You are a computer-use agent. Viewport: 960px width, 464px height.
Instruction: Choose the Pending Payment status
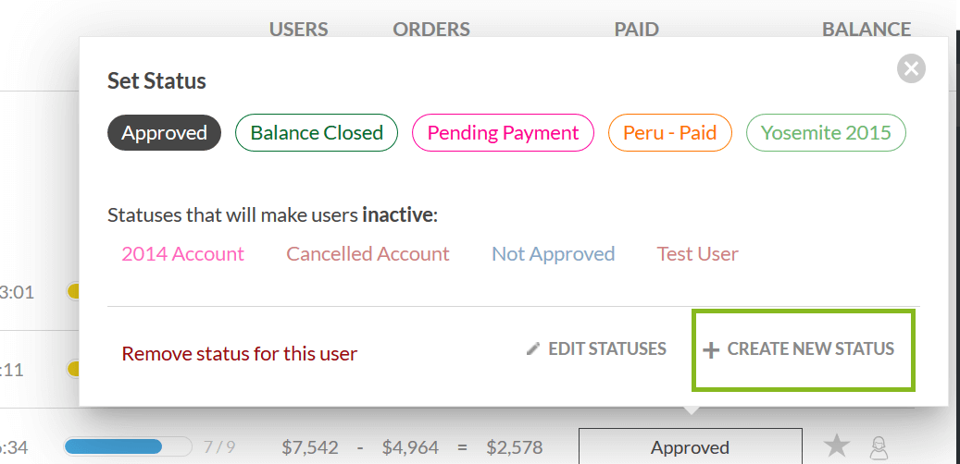[503, 133]
